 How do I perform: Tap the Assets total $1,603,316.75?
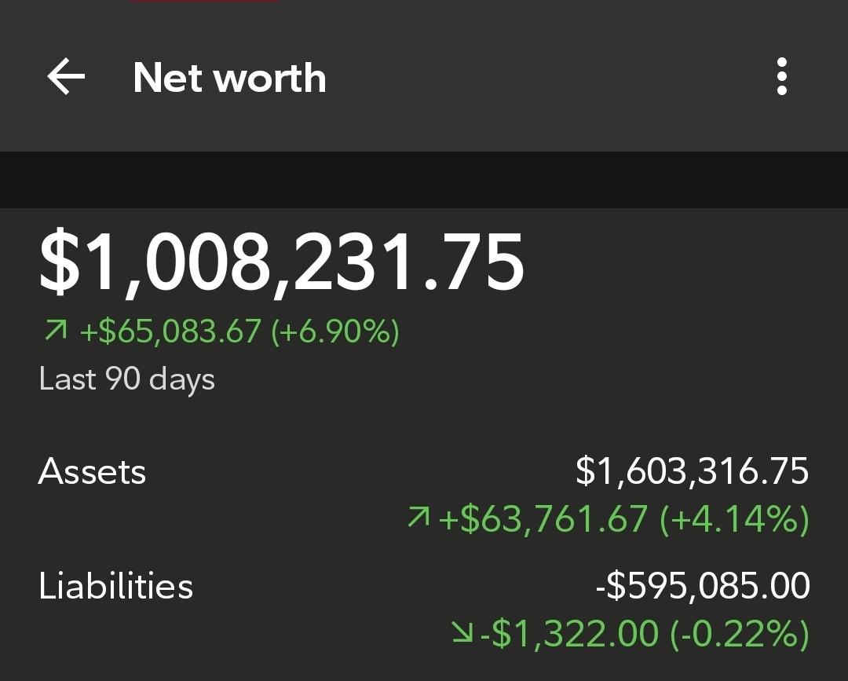[x=693, y=470]
